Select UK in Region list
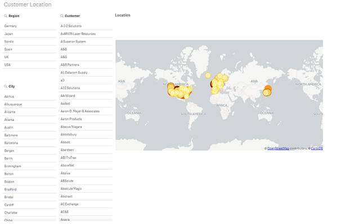340x224 pixels. 29,57
